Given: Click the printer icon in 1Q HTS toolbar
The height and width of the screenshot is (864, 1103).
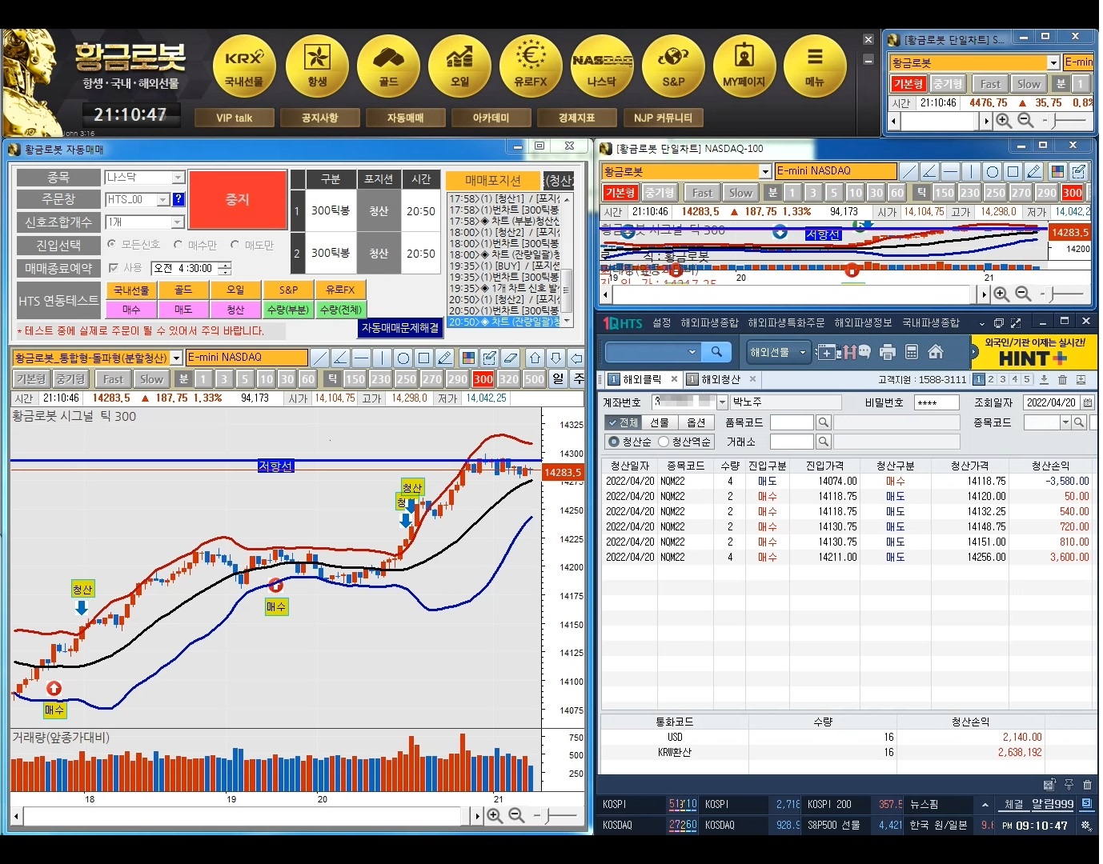Looking at the screenshot, I should point(887,352).
